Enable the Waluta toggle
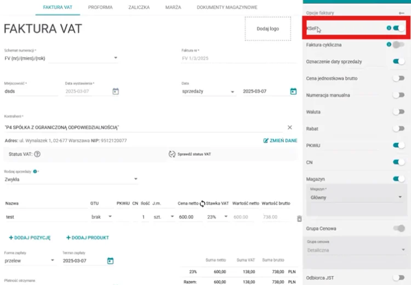Screen dimensions: 411x285 click(399, 112)
